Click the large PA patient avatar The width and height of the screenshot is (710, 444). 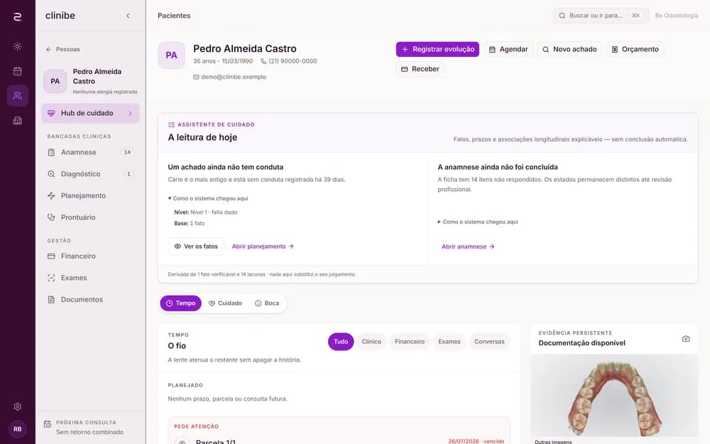click(171, 55)
